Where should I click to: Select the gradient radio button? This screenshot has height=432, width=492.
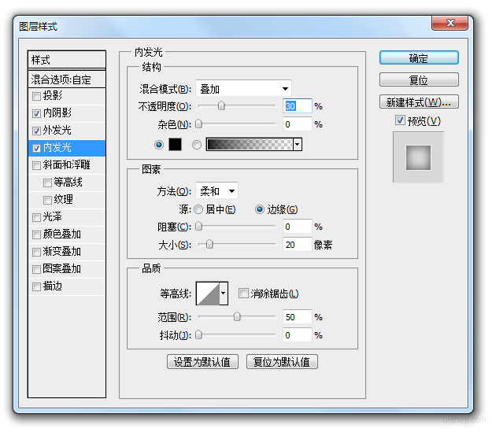[197, 145]
